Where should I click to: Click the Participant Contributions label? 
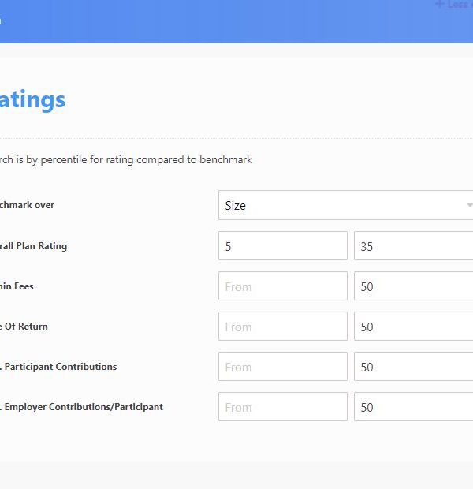(x=59, y=367)
